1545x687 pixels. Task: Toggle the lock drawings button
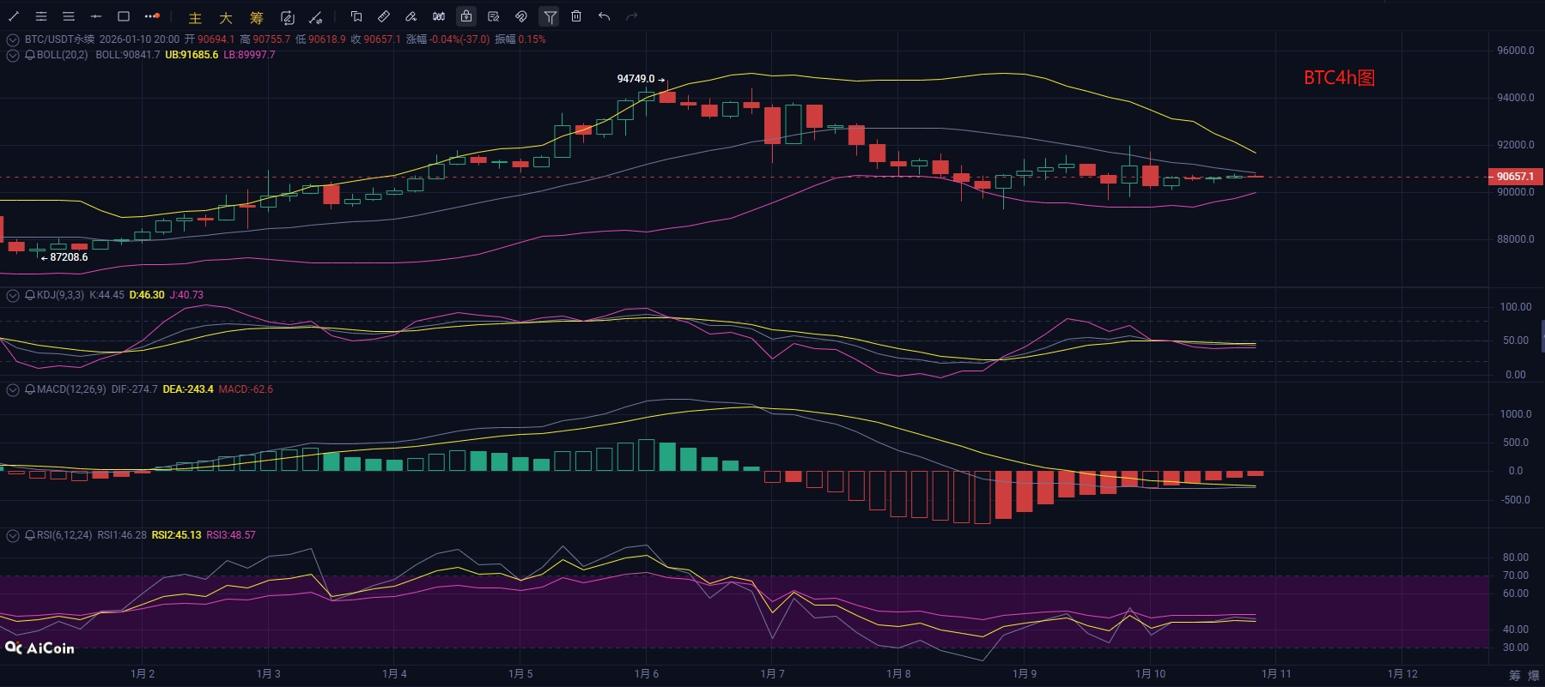(465, 16)
